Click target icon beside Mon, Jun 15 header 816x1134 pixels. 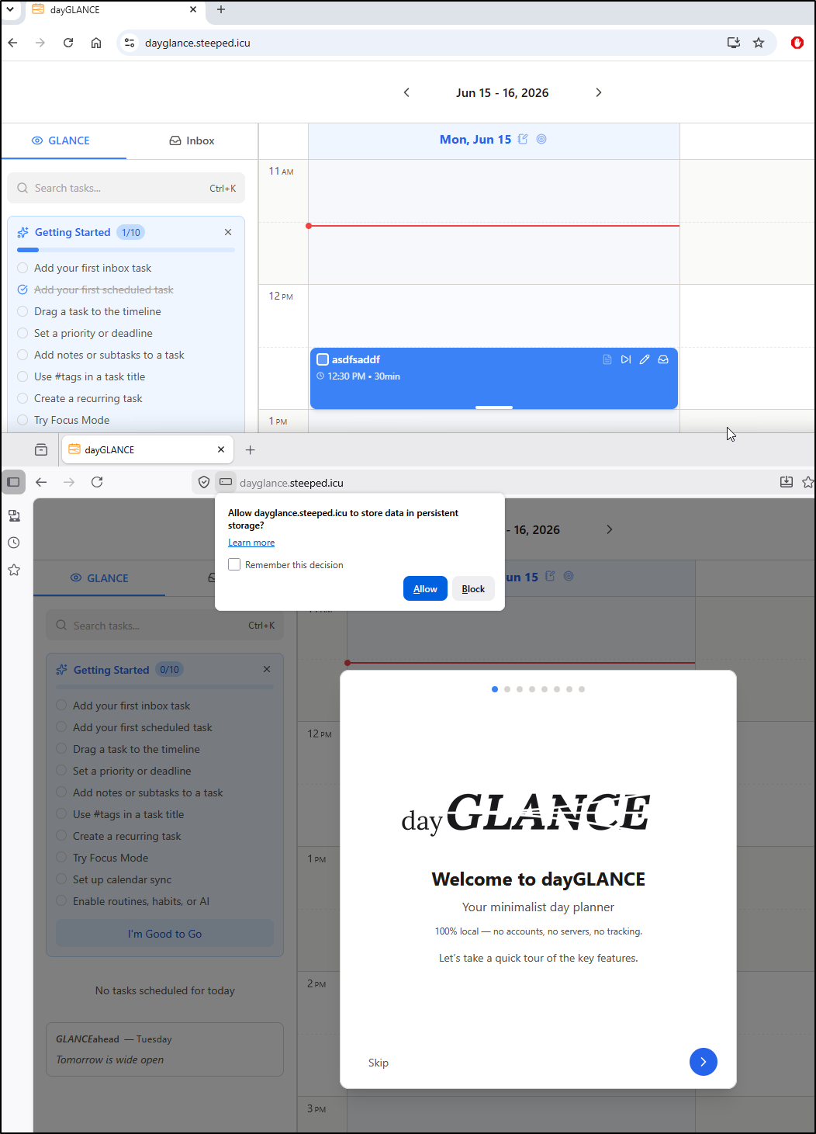[x=541, y=139]
